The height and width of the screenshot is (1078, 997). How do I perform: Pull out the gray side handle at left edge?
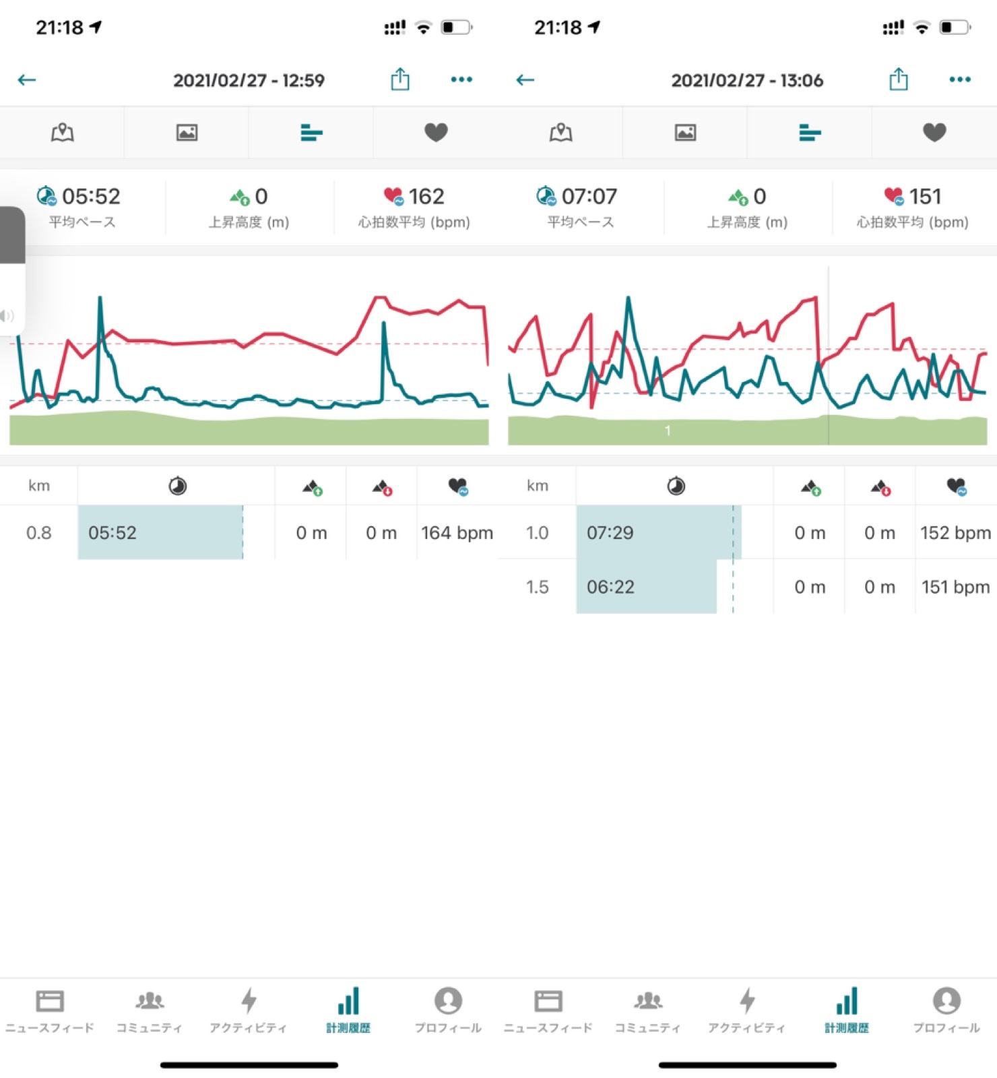click(12, 236)
